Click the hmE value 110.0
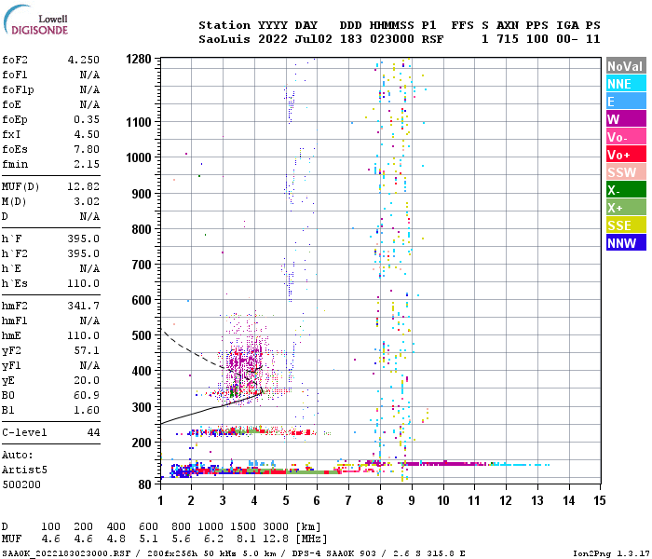Screen dimensions: 652x559 click(84, 336)
